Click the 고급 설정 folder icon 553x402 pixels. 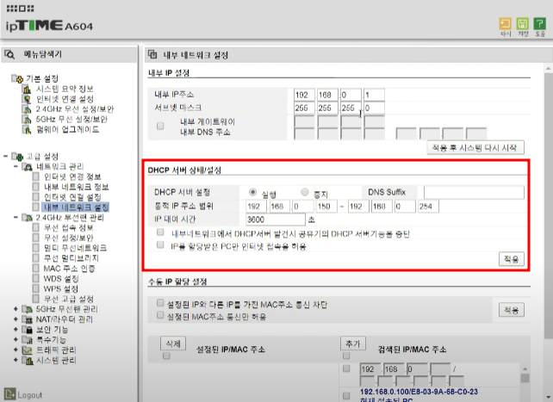pyautogui.click(x=17, y=157)
